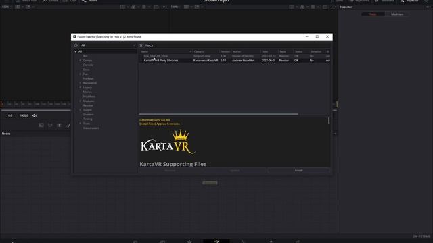Collapse the "All" root tree node
Image resolution: width=433 pixels, height=243 pixels.
[x=76, y=51]
